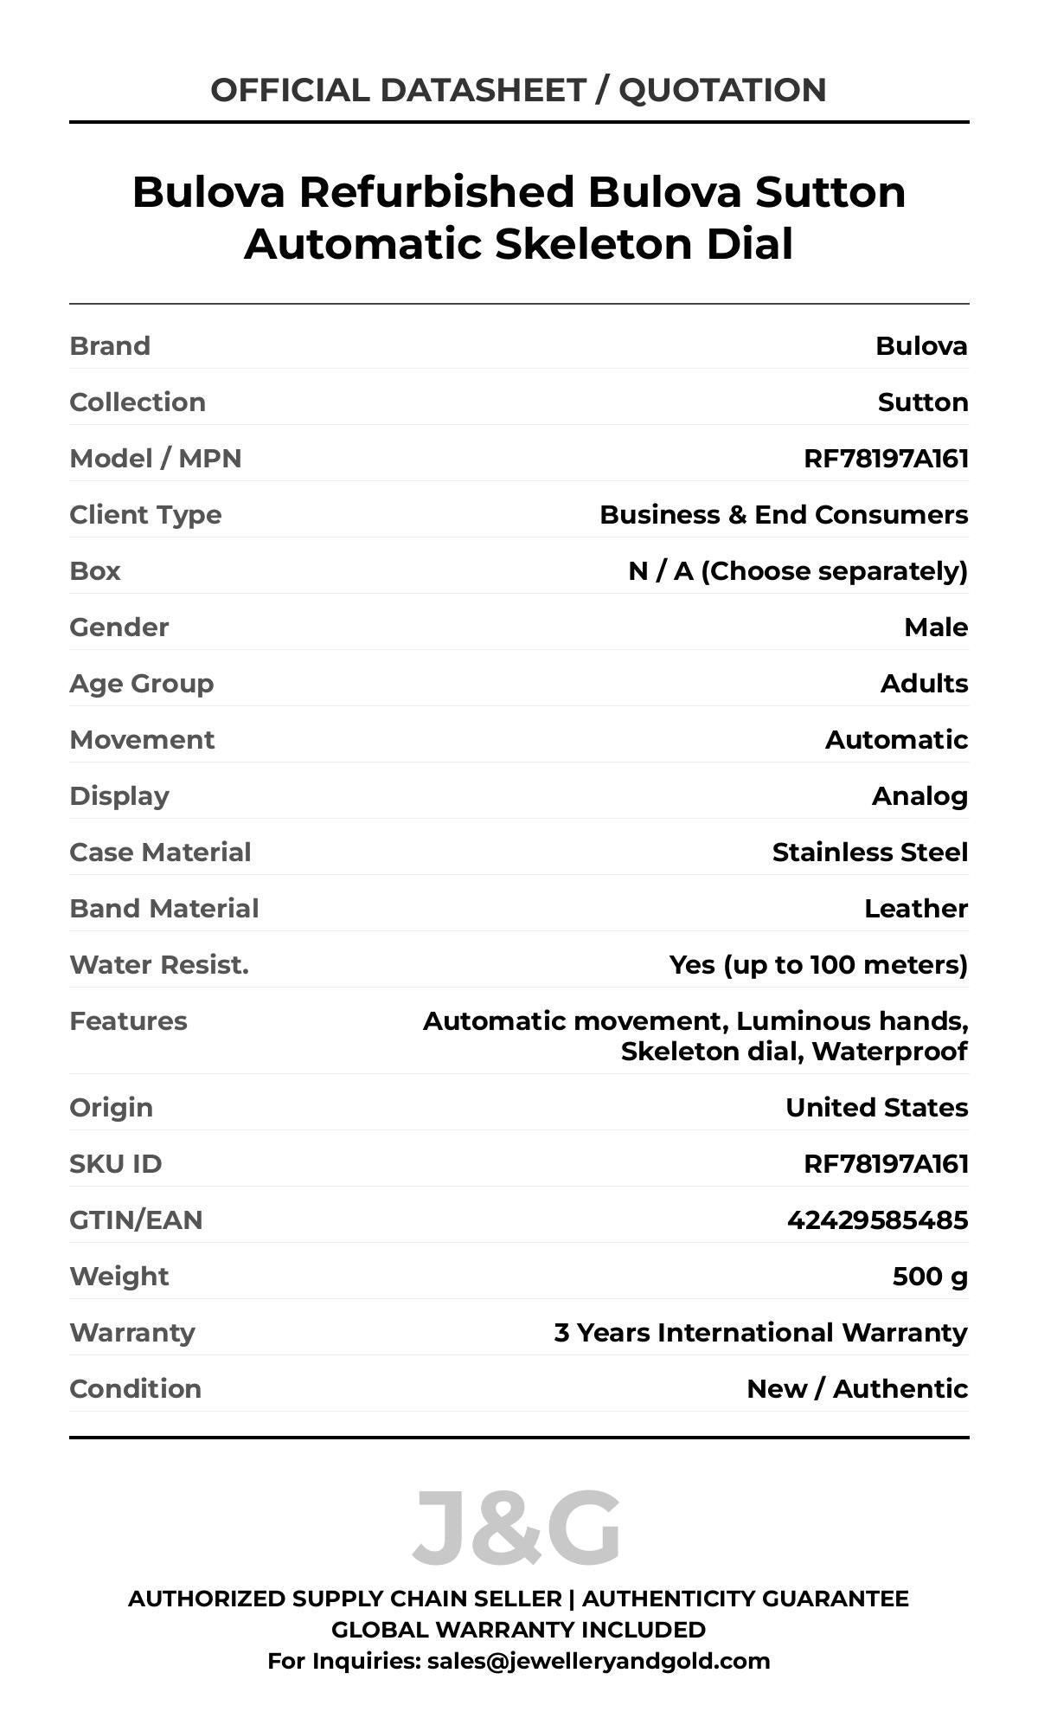Click the Weight value 500 g

point(930,1276)
